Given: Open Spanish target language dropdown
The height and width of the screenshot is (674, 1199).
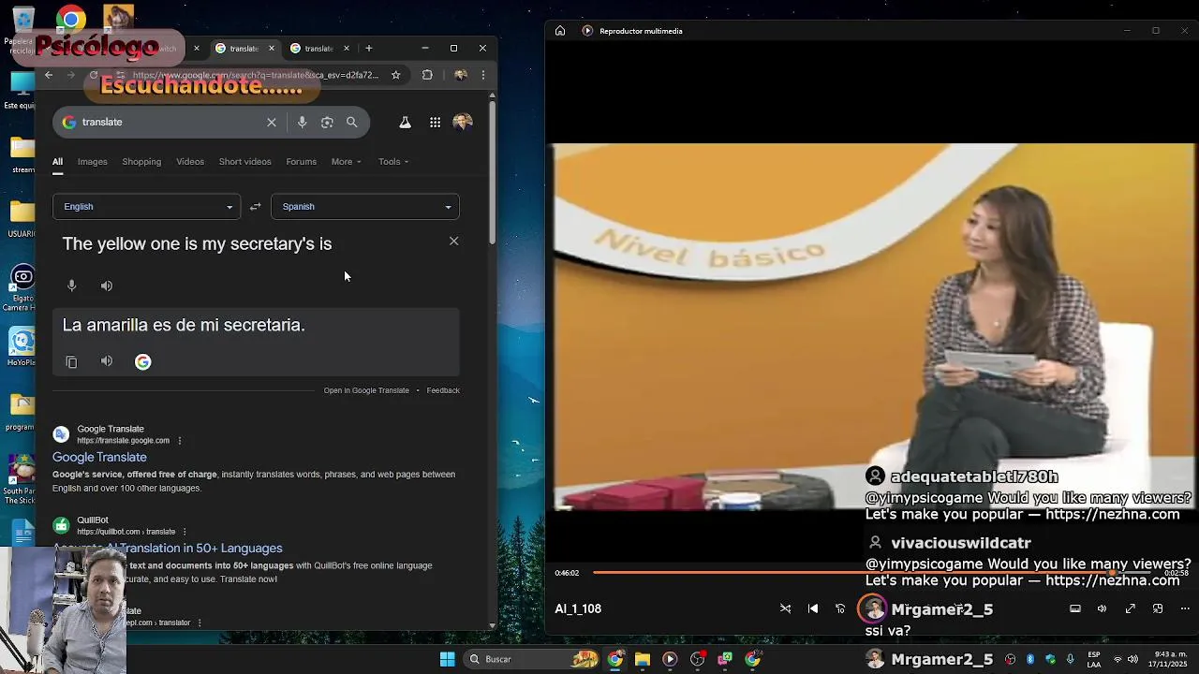Looking at the screenshot, I should click(365, 207).
